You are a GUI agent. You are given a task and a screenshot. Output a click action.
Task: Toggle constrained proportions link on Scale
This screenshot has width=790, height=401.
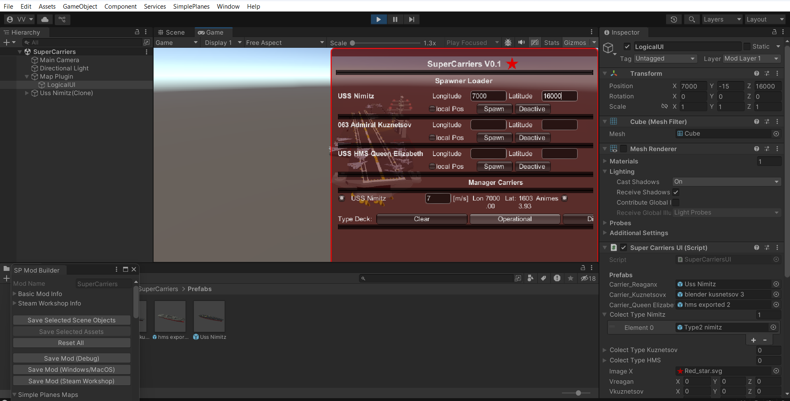tap(664, 106)
